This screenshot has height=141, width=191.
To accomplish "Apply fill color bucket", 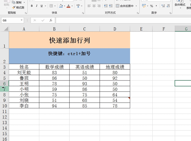I will [x=61, y=6].
